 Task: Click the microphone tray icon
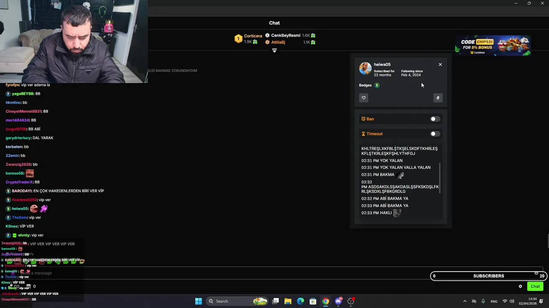[483, 301]
